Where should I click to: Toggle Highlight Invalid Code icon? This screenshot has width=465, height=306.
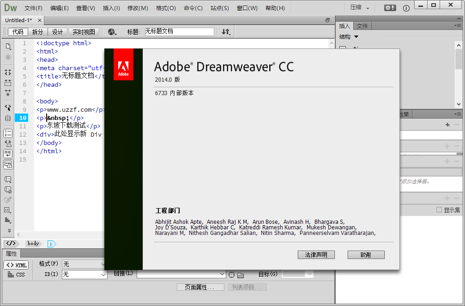pyautogui.click(x=8, y=144)
